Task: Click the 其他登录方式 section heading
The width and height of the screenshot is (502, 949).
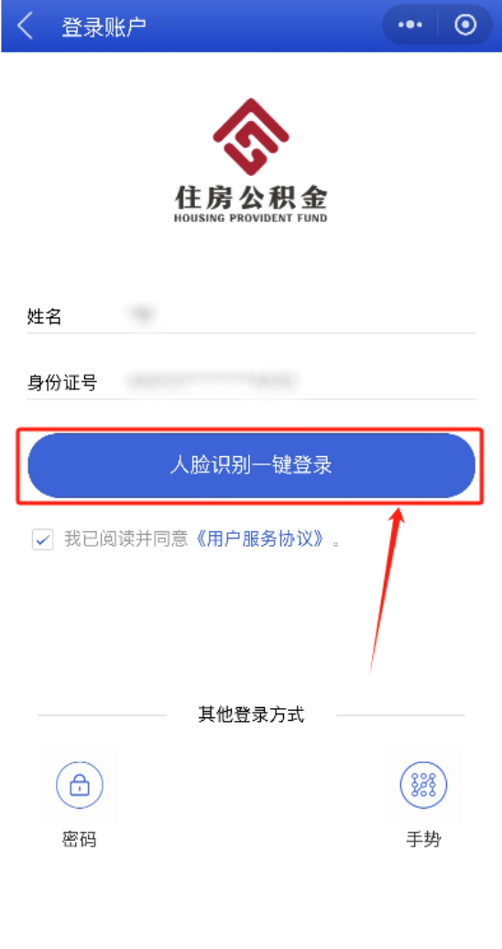Action: pyautogui.click(x=251, y=714)
